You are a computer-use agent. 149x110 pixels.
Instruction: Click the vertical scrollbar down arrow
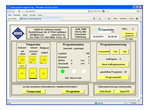141,98
